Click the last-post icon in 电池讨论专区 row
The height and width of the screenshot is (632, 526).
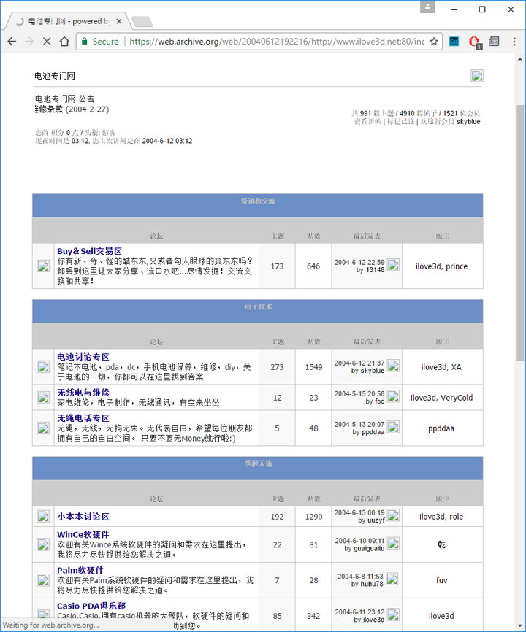(x=394, y=366)
